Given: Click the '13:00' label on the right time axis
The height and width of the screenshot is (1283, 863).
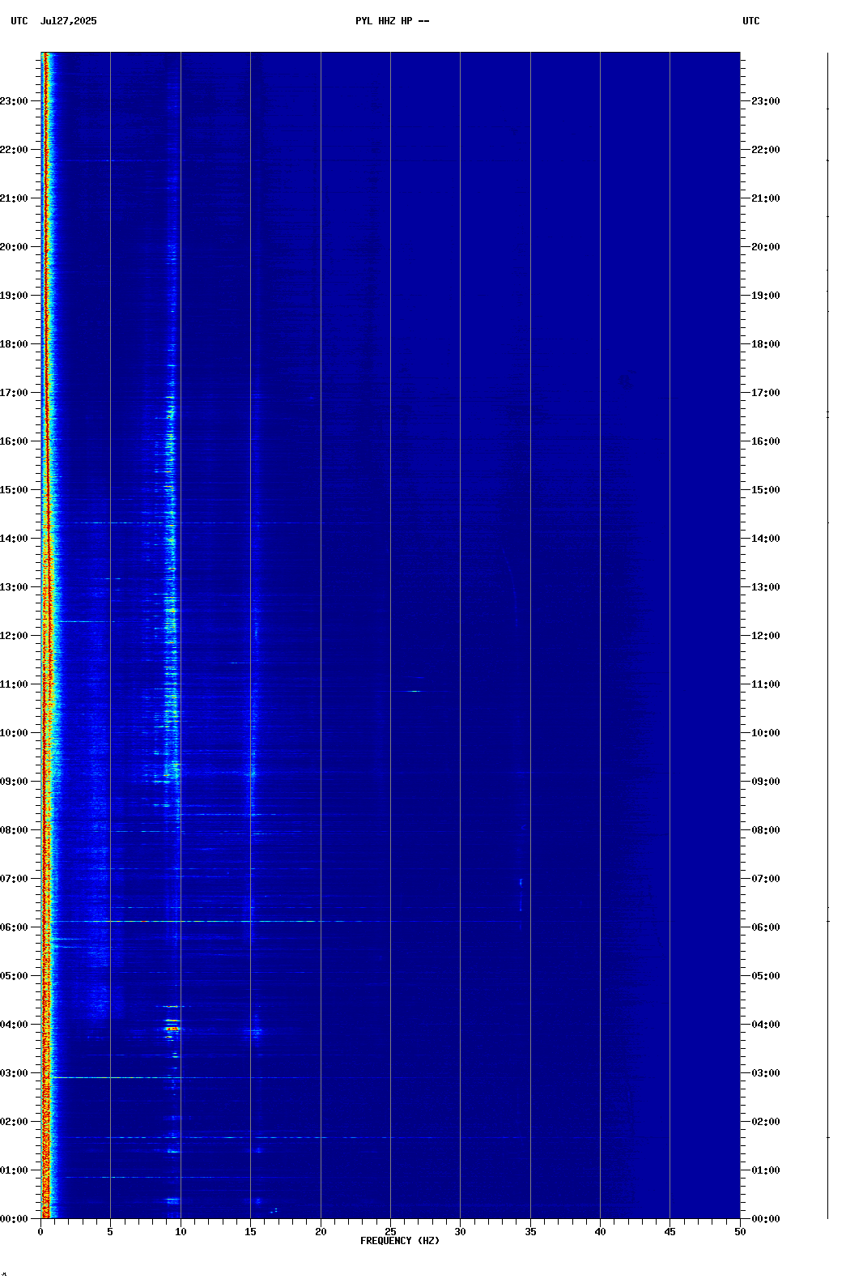Looking at the screenshot, I should 766,587.
